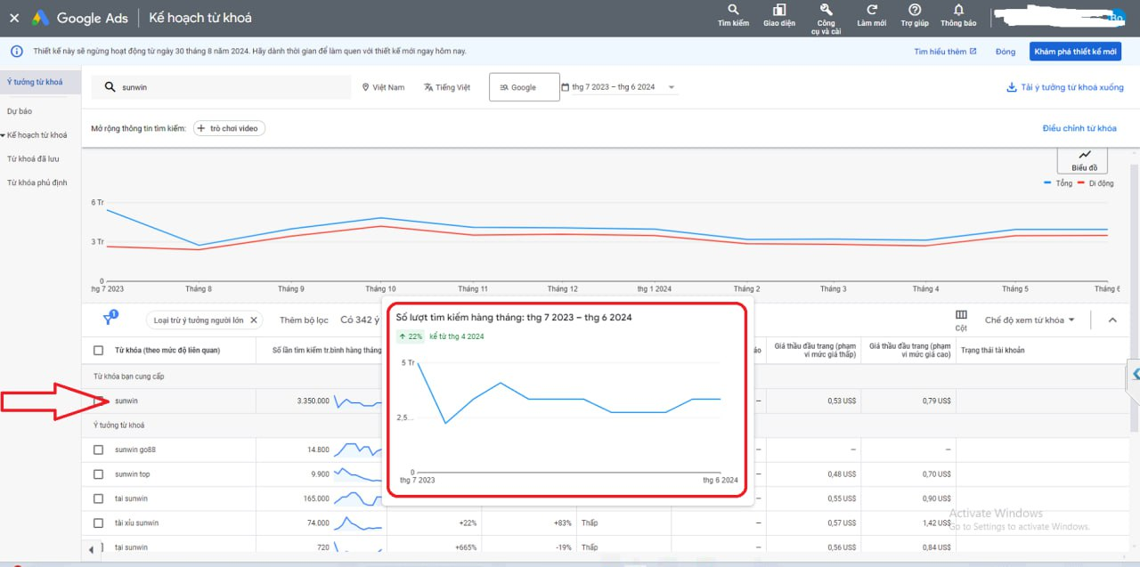
Task: Click Thêm bộ lọc
Action: pyautogui.click(x=304, y=320)
